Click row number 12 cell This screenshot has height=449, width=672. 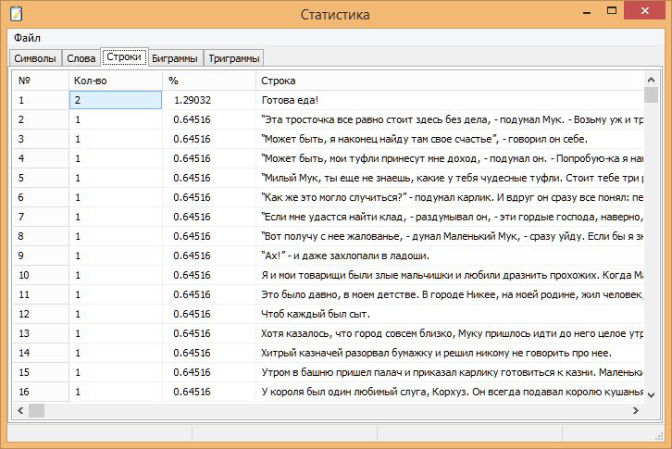(41, 314)
